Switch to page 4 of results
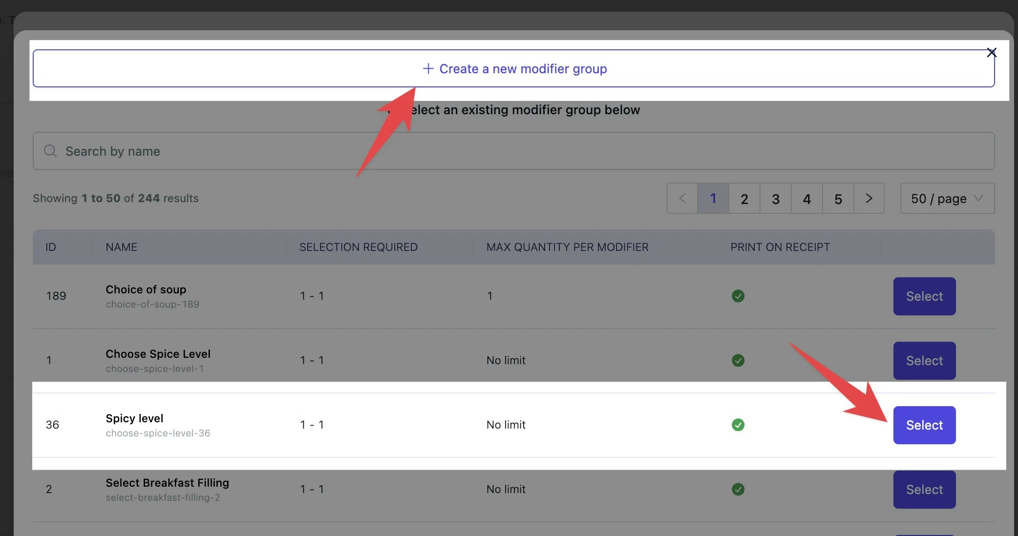 pyautogui.click(x=806, y=198)
